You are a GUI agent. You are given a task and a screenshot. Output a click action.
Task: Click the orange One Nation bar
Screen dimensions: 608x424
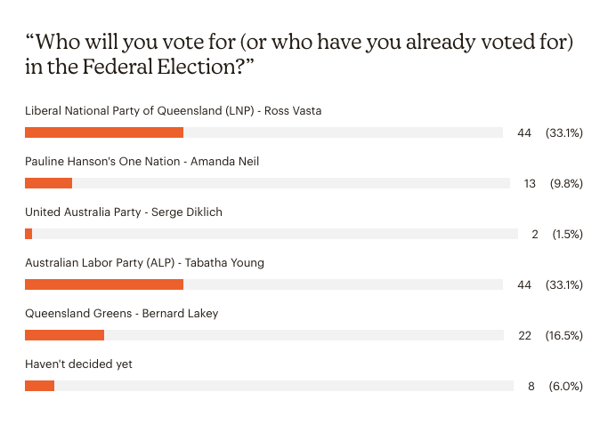click(48, 183)
